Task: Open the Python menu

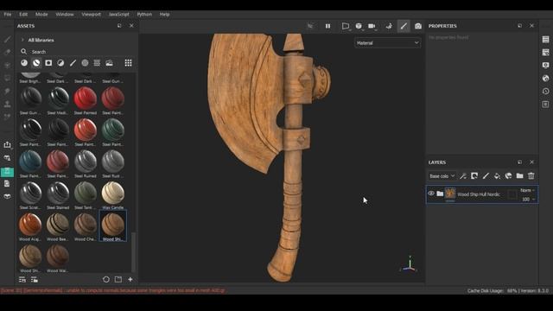Action: tap(144, 15)
